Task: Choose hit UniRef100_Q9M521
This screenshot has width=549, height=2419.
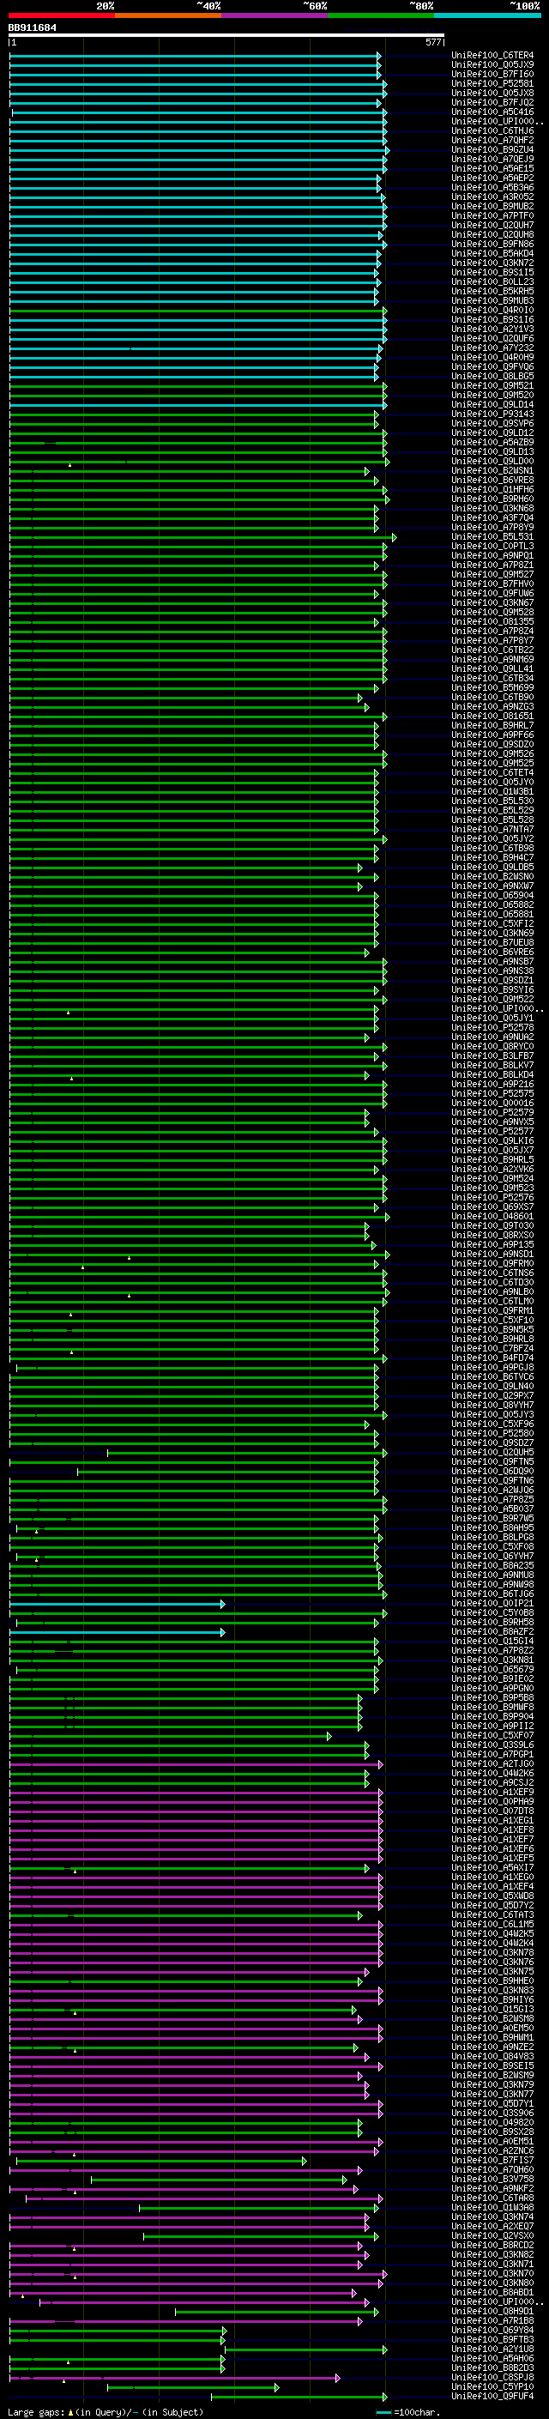Action: 492,386
